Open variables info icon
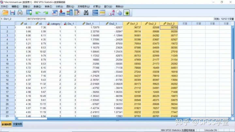This screenshot has height=132, width=235. pyautogui.click(x=70, y=13)
